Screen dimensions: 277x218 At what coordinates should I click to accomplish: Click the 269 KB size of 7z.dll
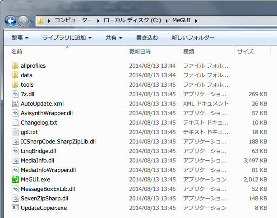258,94
